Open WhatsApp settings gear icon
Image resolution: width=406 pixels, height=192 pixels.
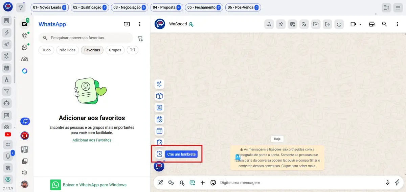point(25,173)
